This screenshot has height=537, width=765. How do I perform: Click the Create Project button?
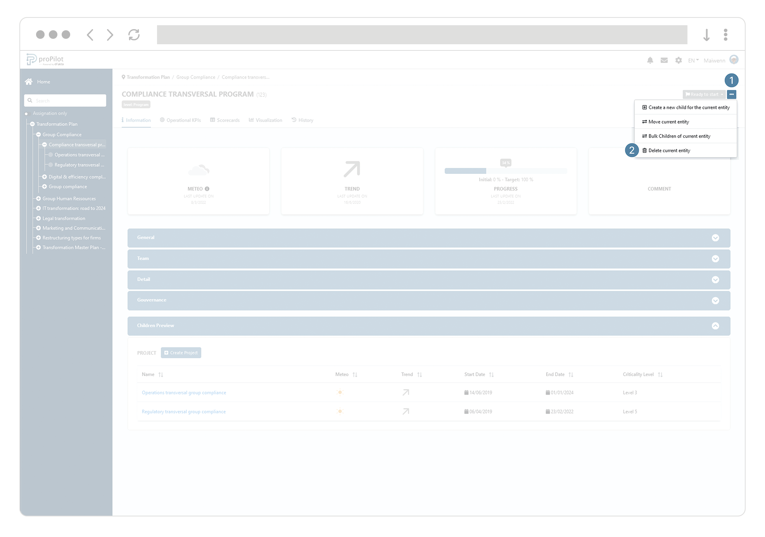pyautogui.click(x=181, y=353)
